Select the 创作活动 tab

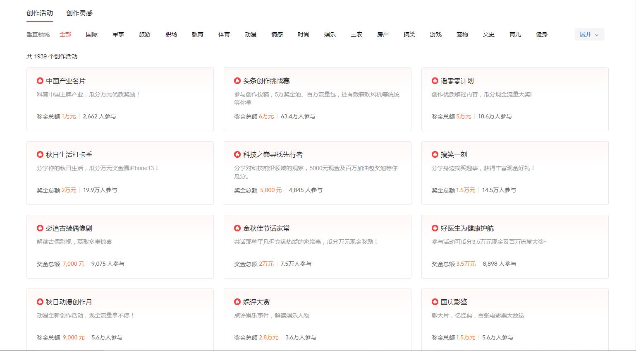[x=39, y=13]
